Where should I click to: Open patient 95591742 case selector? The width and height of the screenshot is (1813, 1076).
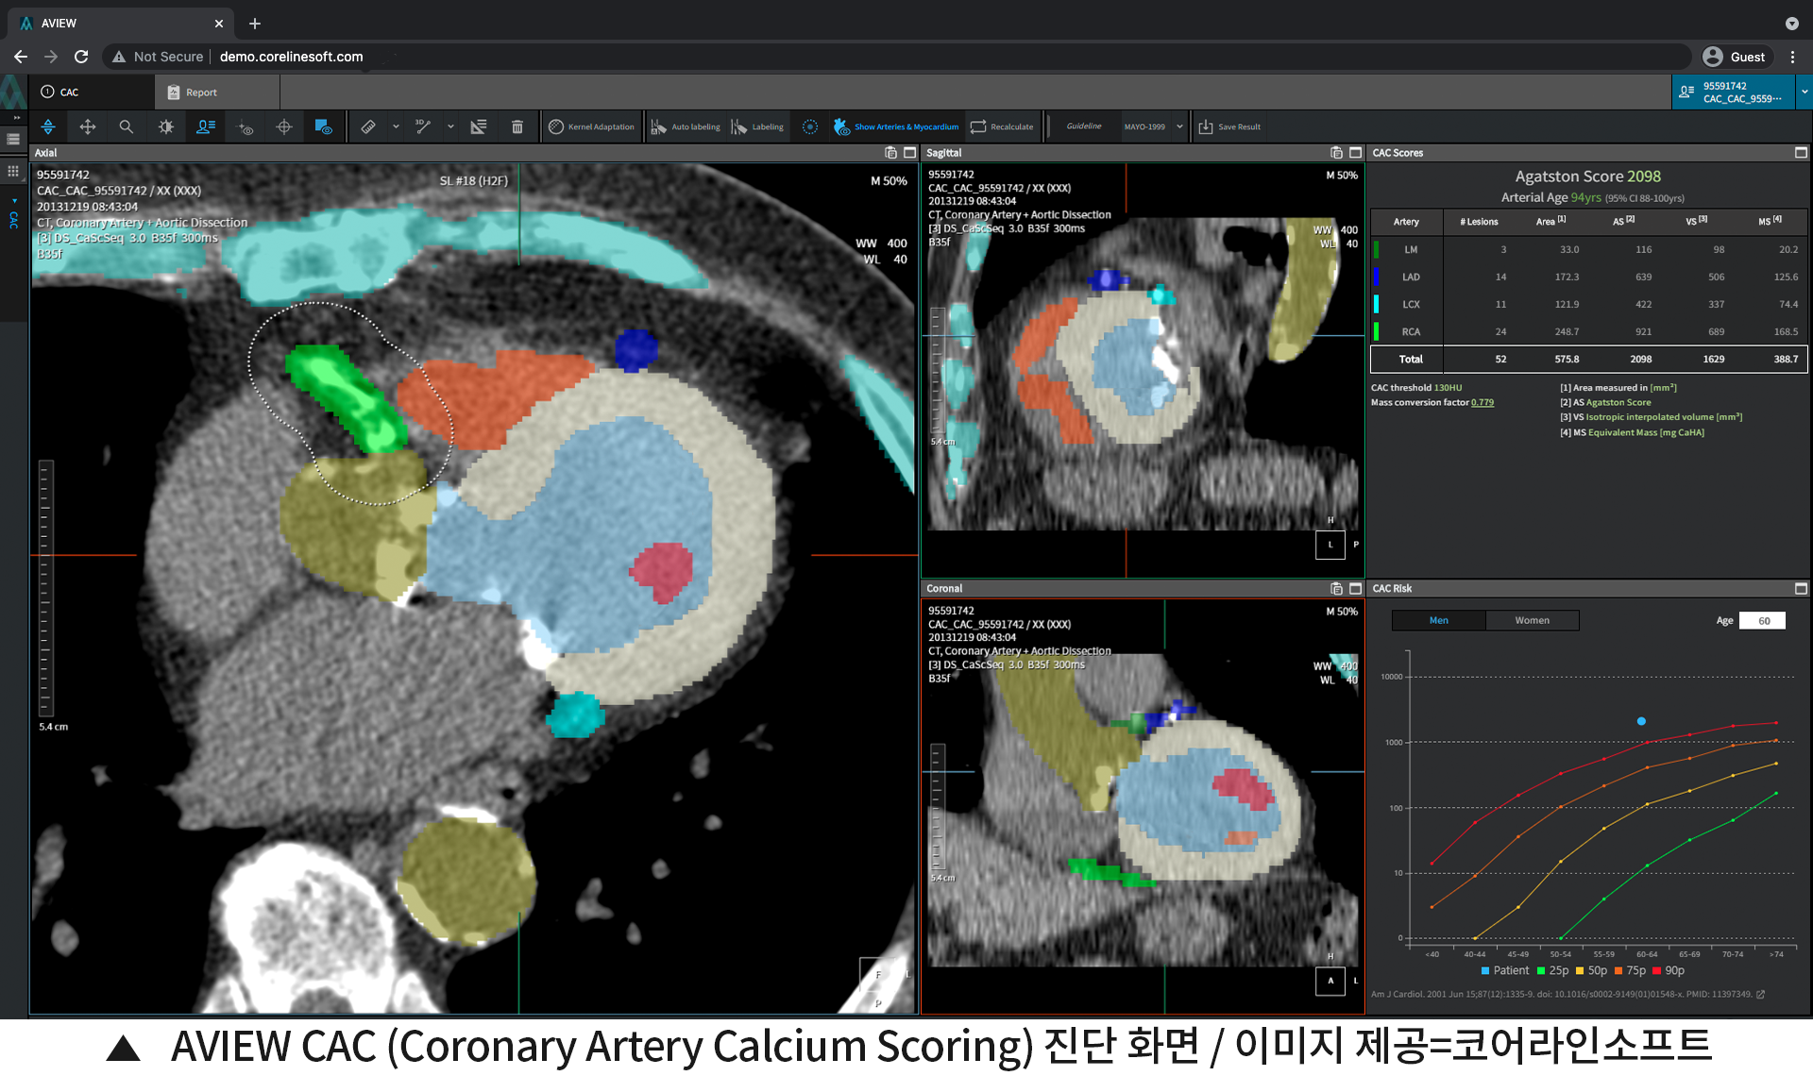coord(1734,92)
